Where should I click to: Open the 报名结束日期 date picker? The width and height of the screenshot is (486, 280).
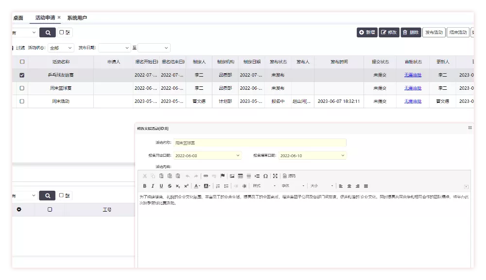point(312,156)
